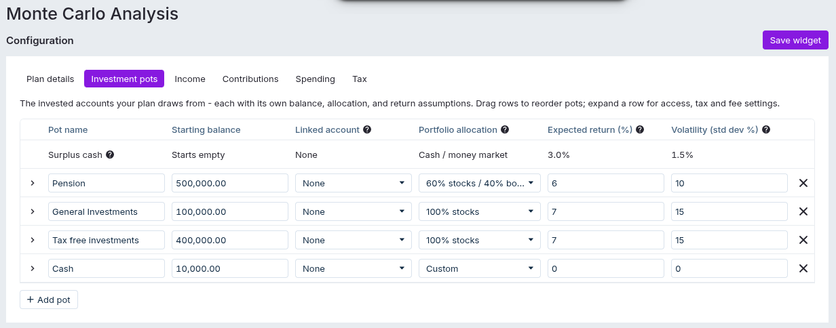Edit the Cash pot name field
Viewport: 836px width, 328px height.
tap(107, 268)
